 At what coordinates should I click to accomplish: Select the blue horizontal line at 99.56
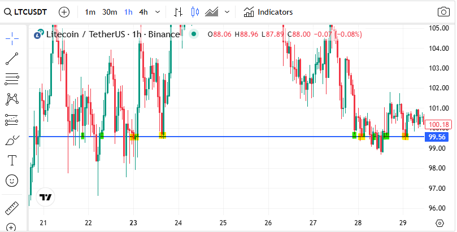coord(227,137)
